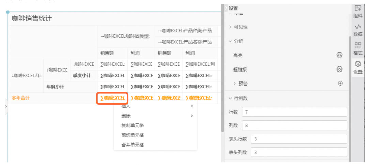The height and width of the screenshot is (165, 368).
Task: Collapse the settings panel with top arrow
Action: [x=226, y=8]
